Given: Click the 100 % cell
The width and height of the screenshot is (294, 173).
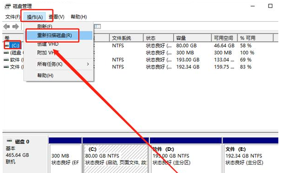Looking at the screenshot, I should [247, 53].
